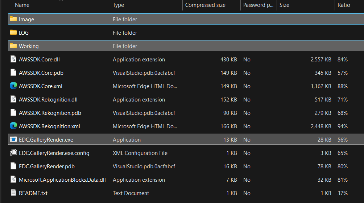Click the 2,448 KB size cell
The width and height of the screenshot is (364, 203).
pos(321,126)
